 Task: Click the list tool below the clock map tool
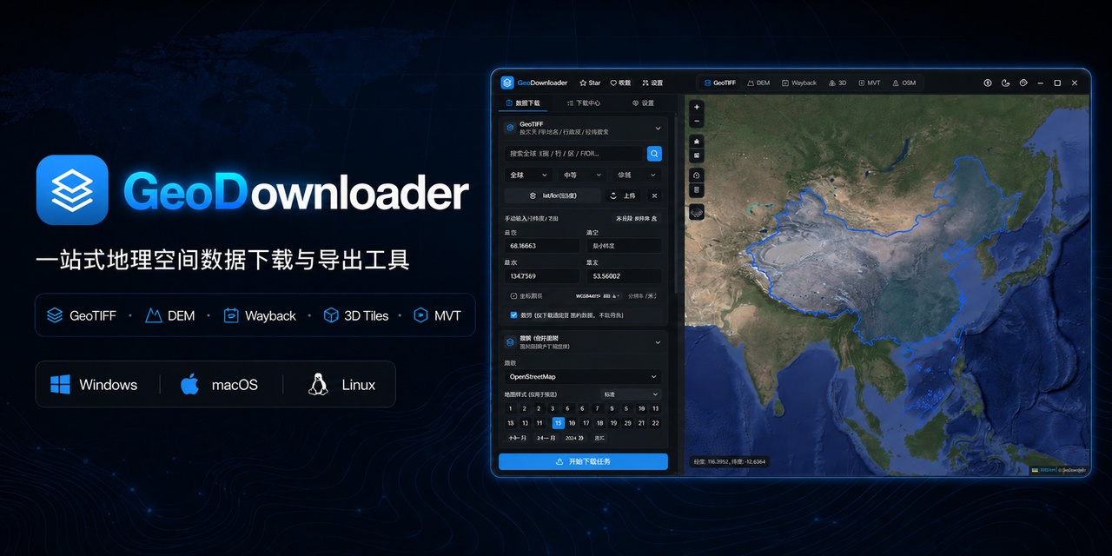pyautogui.click(x=697, y=189)
